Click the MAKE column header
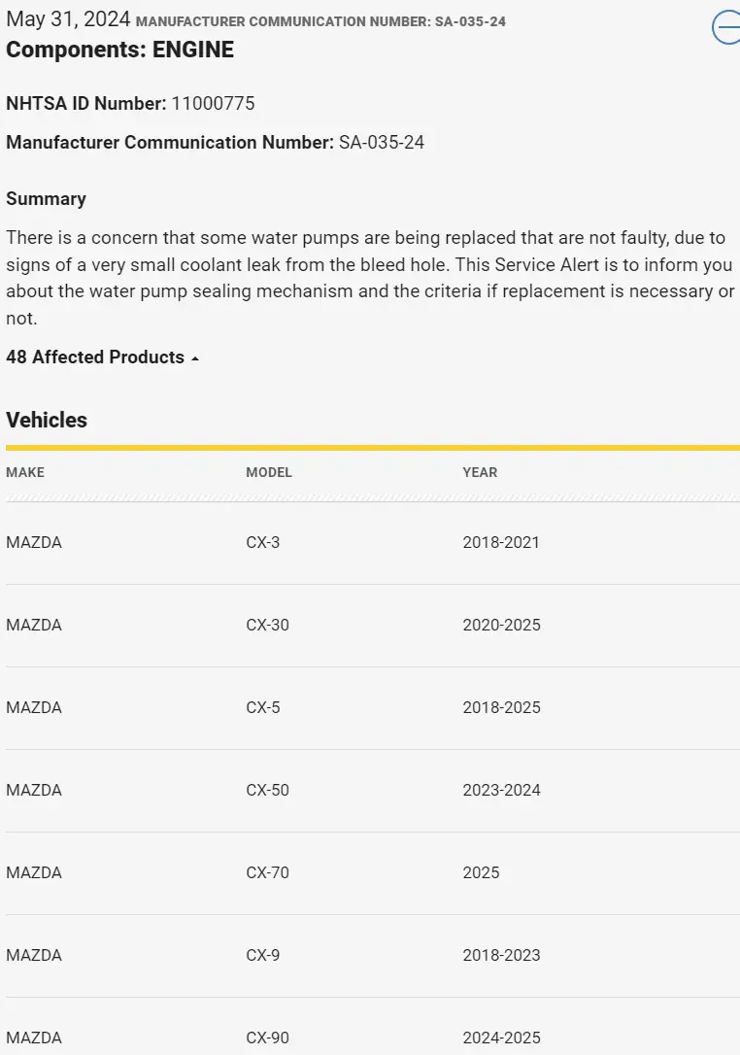This screenshot has width=740, height=1055. click(25, 472)
